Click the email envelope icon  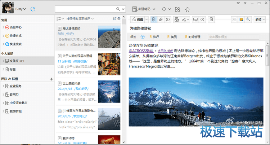point(177,19)
